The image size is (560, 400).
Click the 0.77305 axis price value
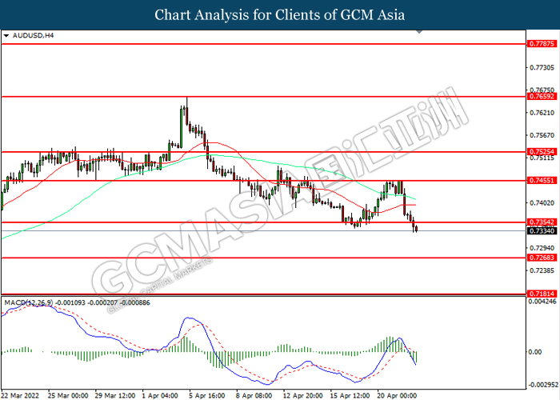[x=542, y=67]
